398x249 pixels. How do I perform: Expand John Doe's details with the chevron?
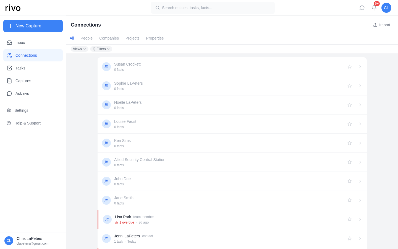point(360,181)
